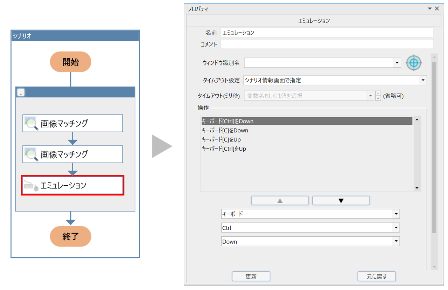Move operation down with the ▼ button

pos(341,201)
